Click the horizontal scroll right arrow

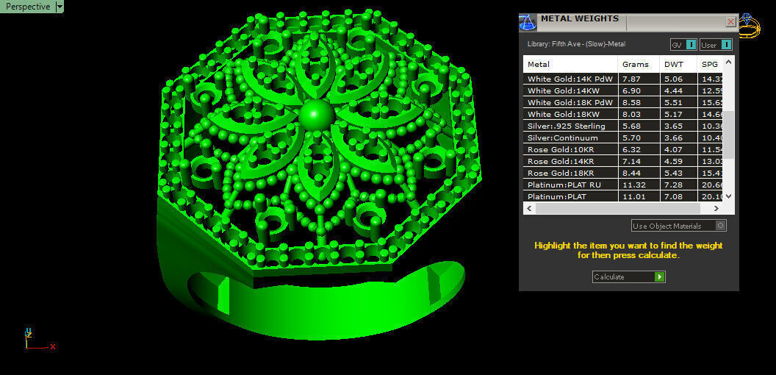(716, 209)
